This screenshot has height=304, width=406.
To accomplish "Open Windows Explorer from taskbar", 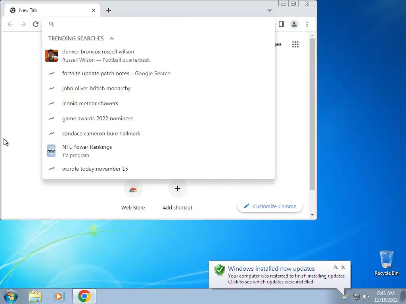I will [x=35, y=296].
